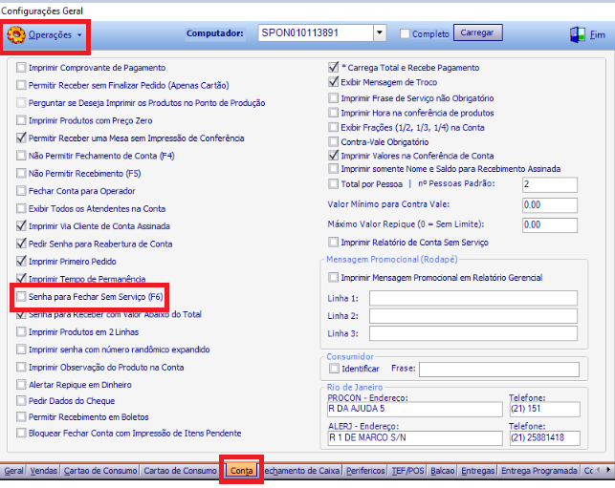Open the Fechamento de Caixa tab
The image size is (615, 488).
click(301, 471)
